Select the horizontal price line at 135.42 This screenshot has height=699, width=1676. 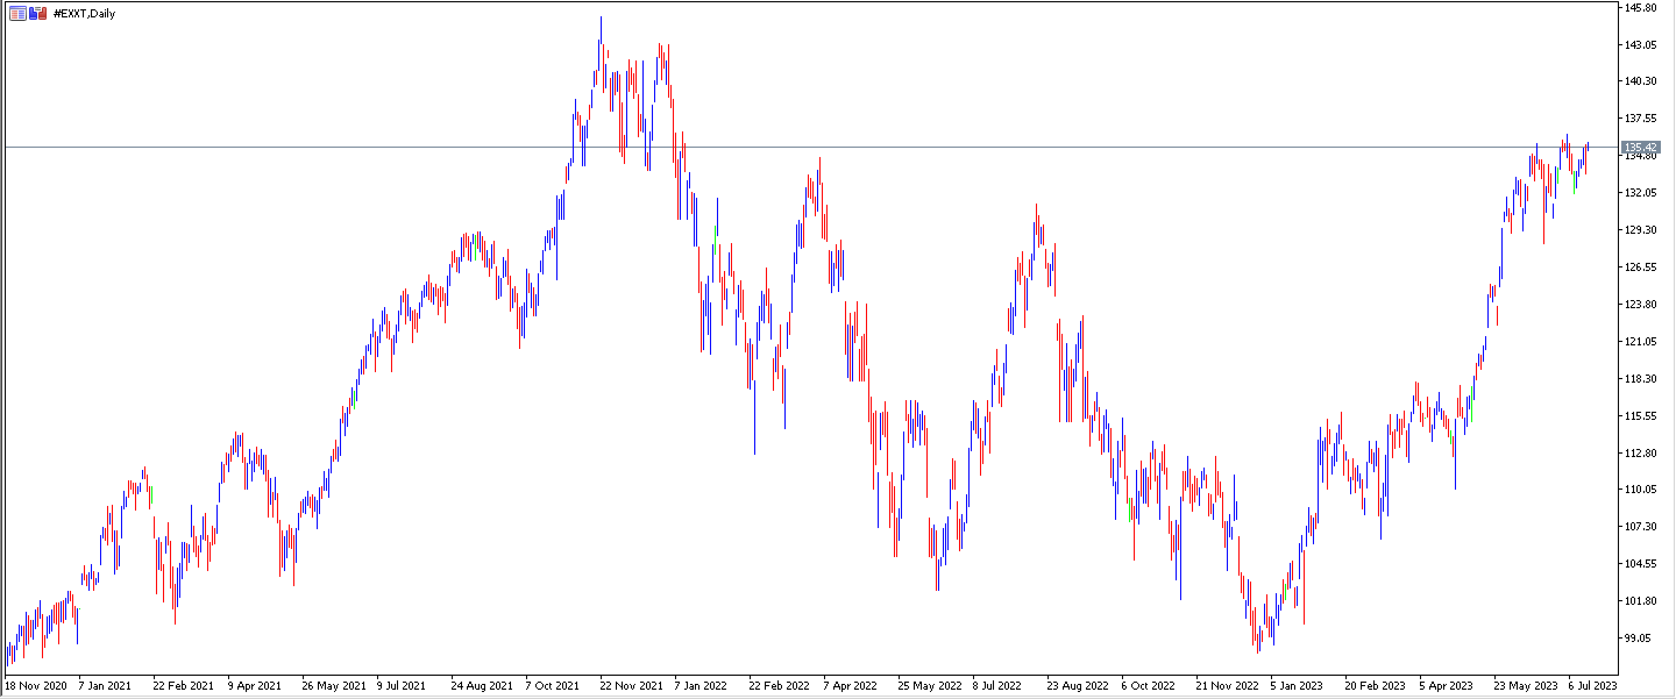[812, 148]
